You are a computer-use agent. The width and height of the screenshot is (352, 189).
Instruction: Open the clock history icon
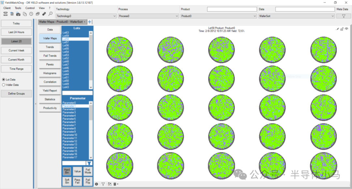[31, 14]
